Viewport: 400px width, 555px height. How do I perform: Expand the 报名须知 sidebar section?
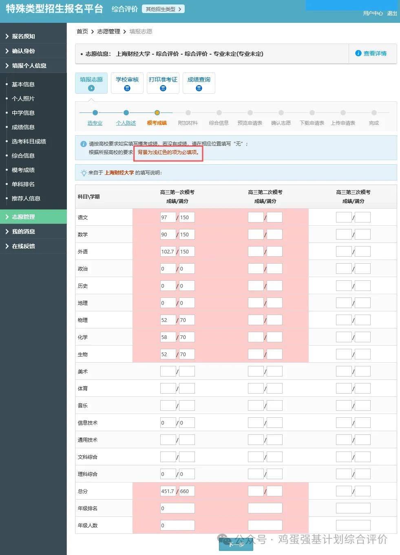click(x=24, y=36)
